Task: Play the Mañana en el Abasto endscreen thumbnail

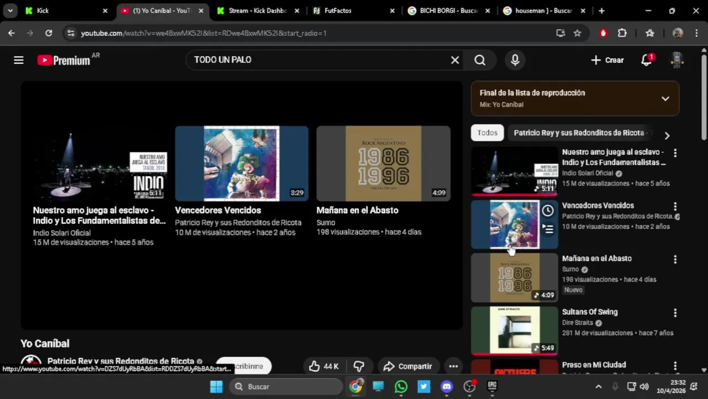Action: click(383, 163)
